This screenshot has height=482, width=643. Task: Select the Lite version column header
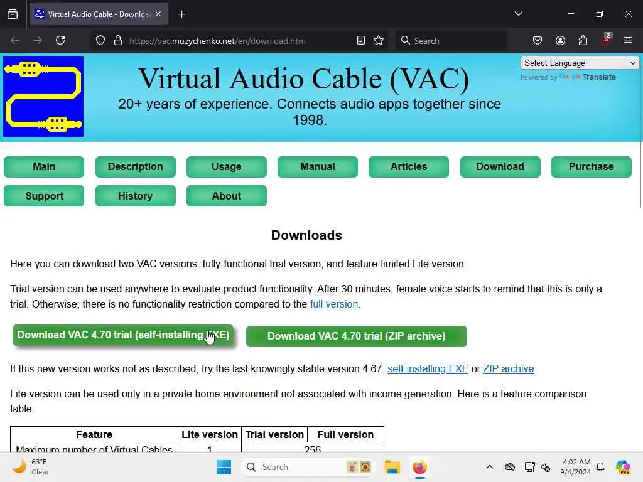tap(210, 434)
